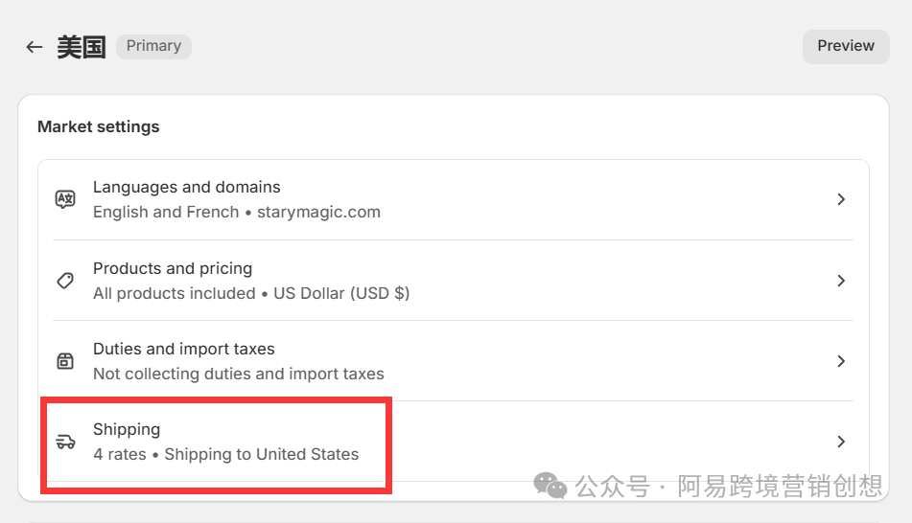Click the Primary badge next to 美国
This screenshot has height=523, width=912.
(x=153, y=46)
